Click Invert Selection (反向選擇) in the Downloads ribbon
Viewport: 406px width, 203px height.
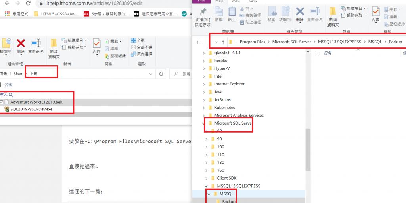[142, 54]
